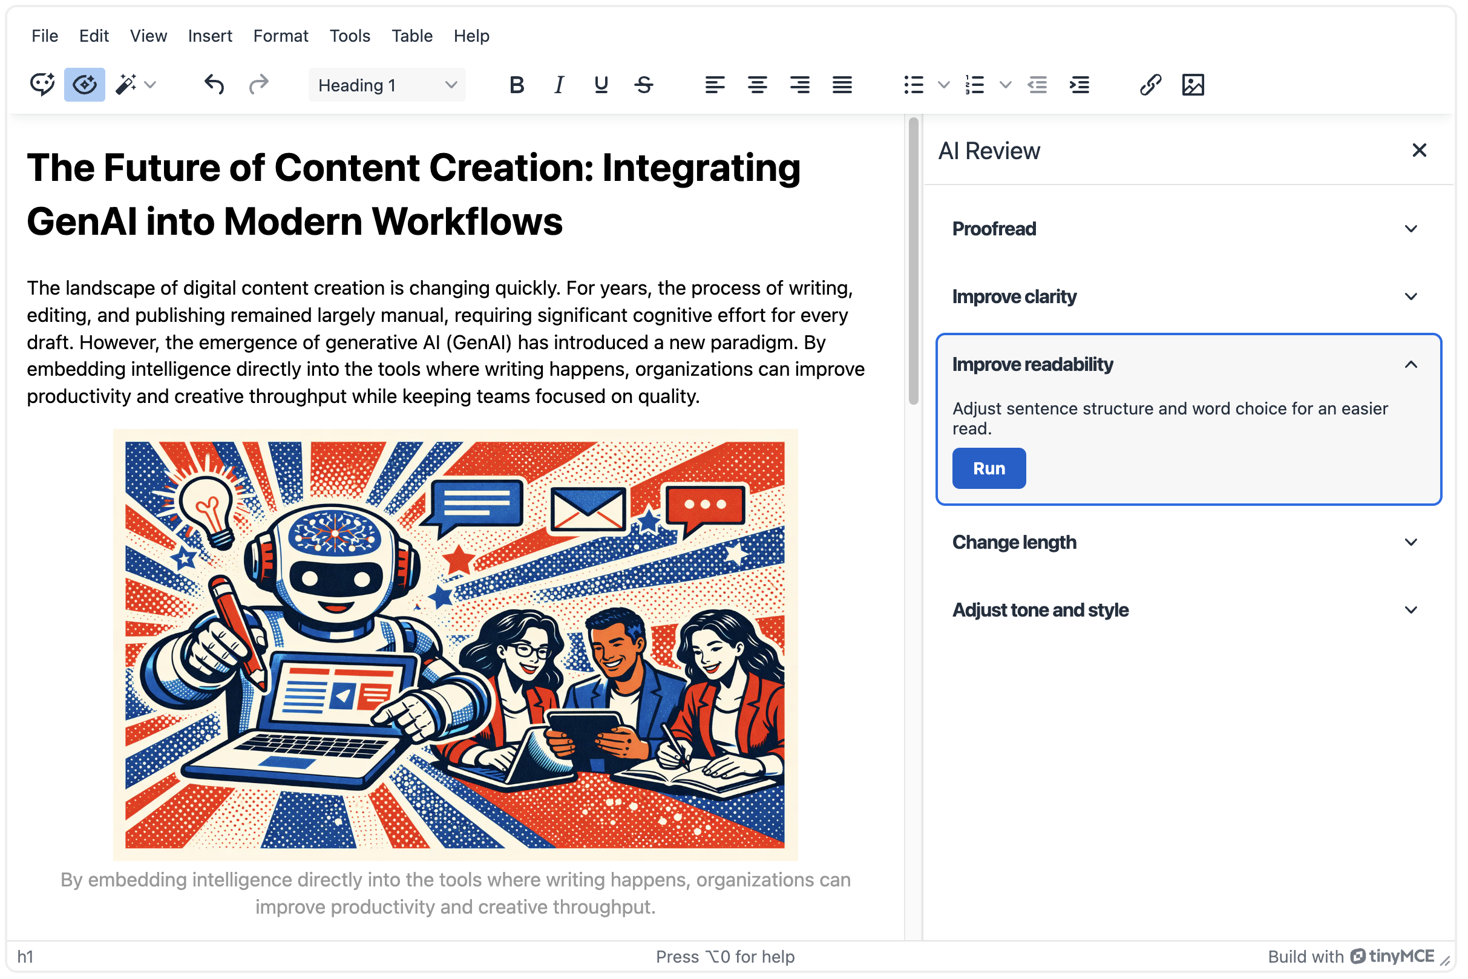Enable underline formatting
This screenshot has width=1468, height=979.
(600, 84)
